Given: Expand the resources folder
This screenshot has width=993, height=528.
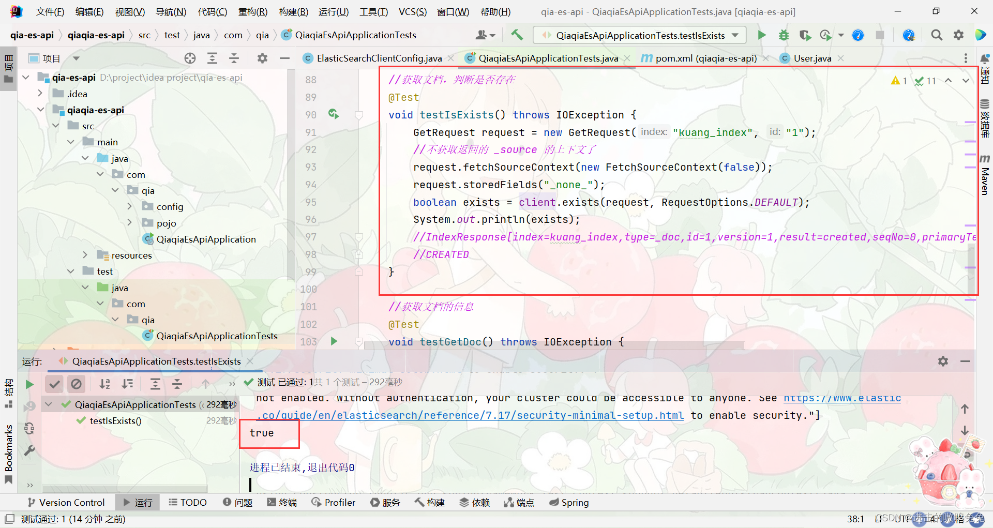Looking at the screenshot, I should pos(85,255).
